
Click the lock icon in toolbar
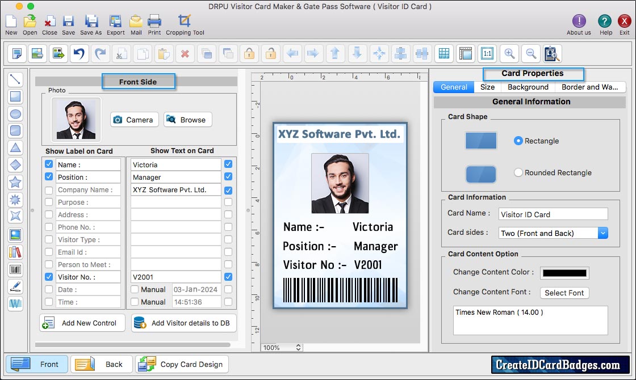click(249, 53)
